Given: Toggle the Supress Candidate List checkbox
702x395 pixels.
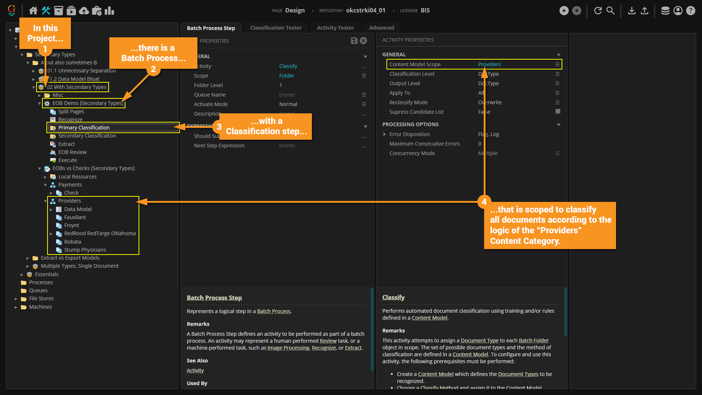Looking at the screenshot, I should pos(558,112).
